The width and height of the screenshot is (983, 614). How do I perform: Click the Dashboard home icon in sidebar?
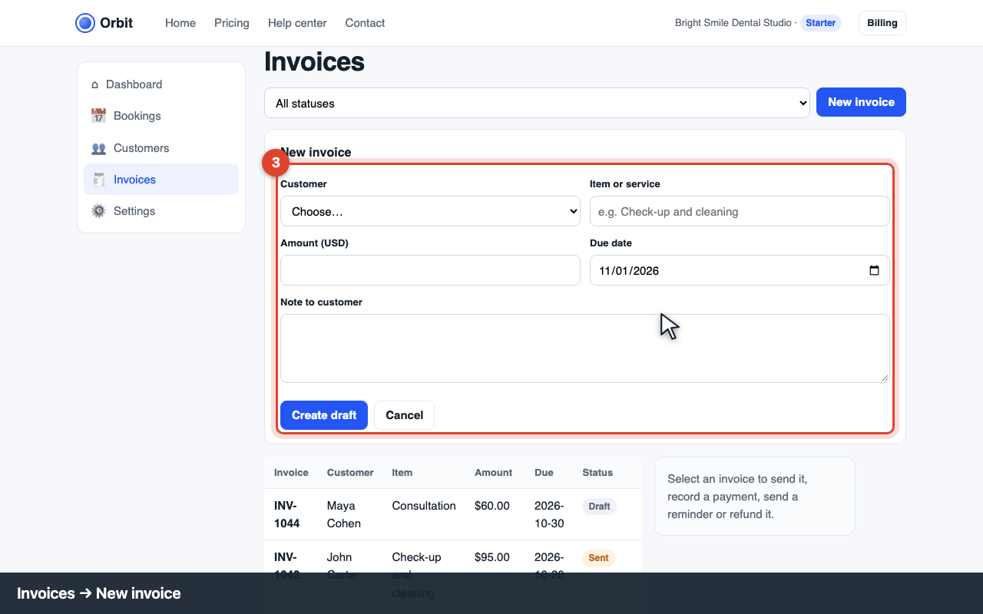pos(94,84)
